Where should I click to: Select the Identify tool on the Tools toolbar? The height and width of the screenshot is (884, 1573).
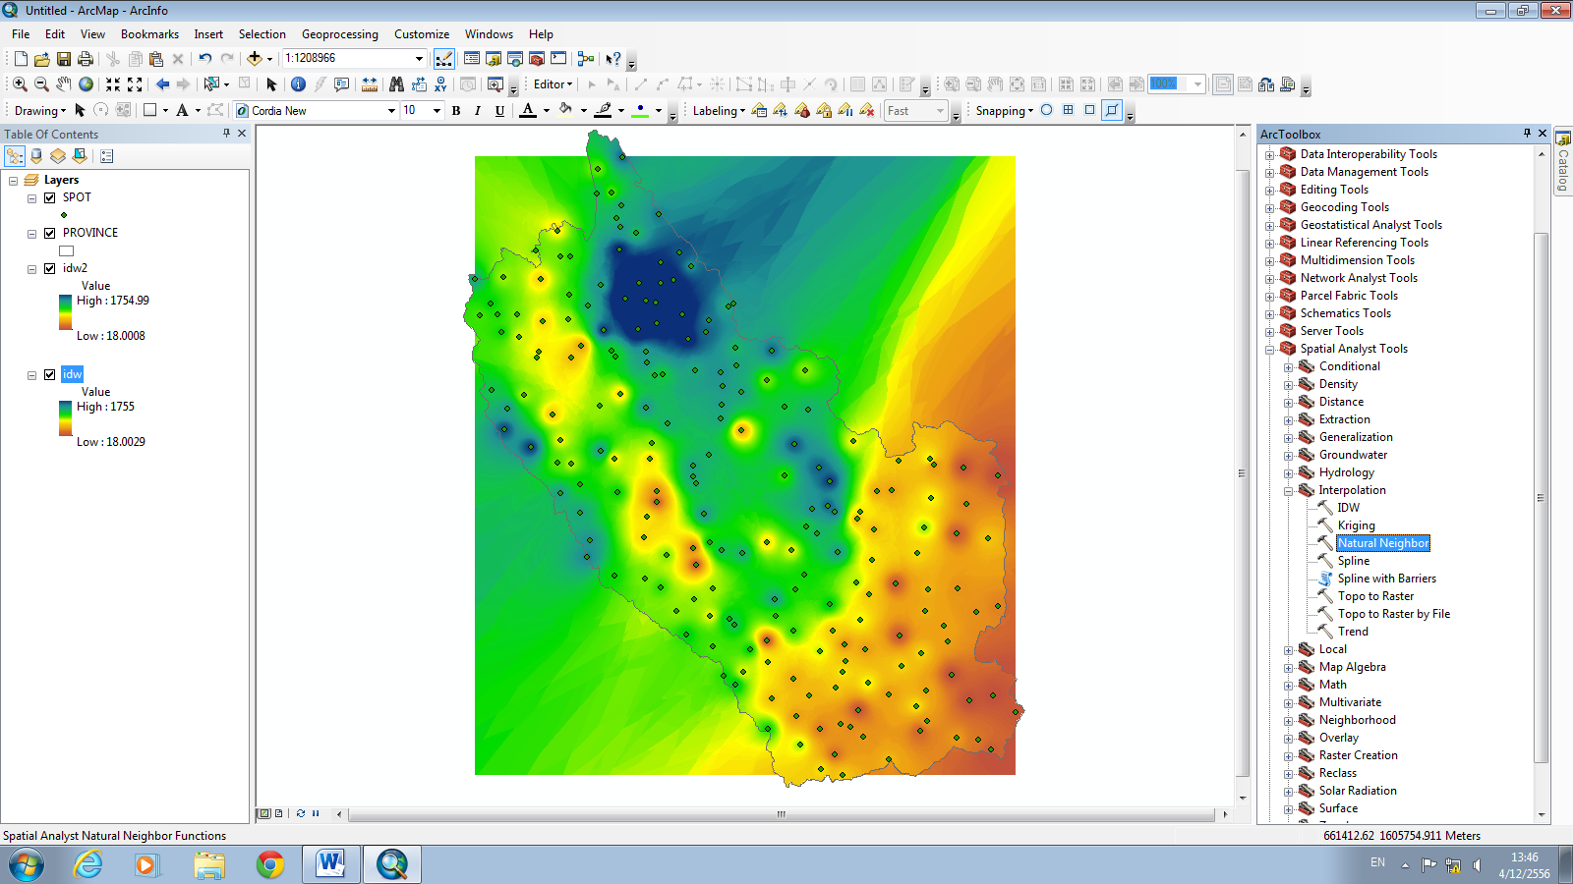click(300, 84)
